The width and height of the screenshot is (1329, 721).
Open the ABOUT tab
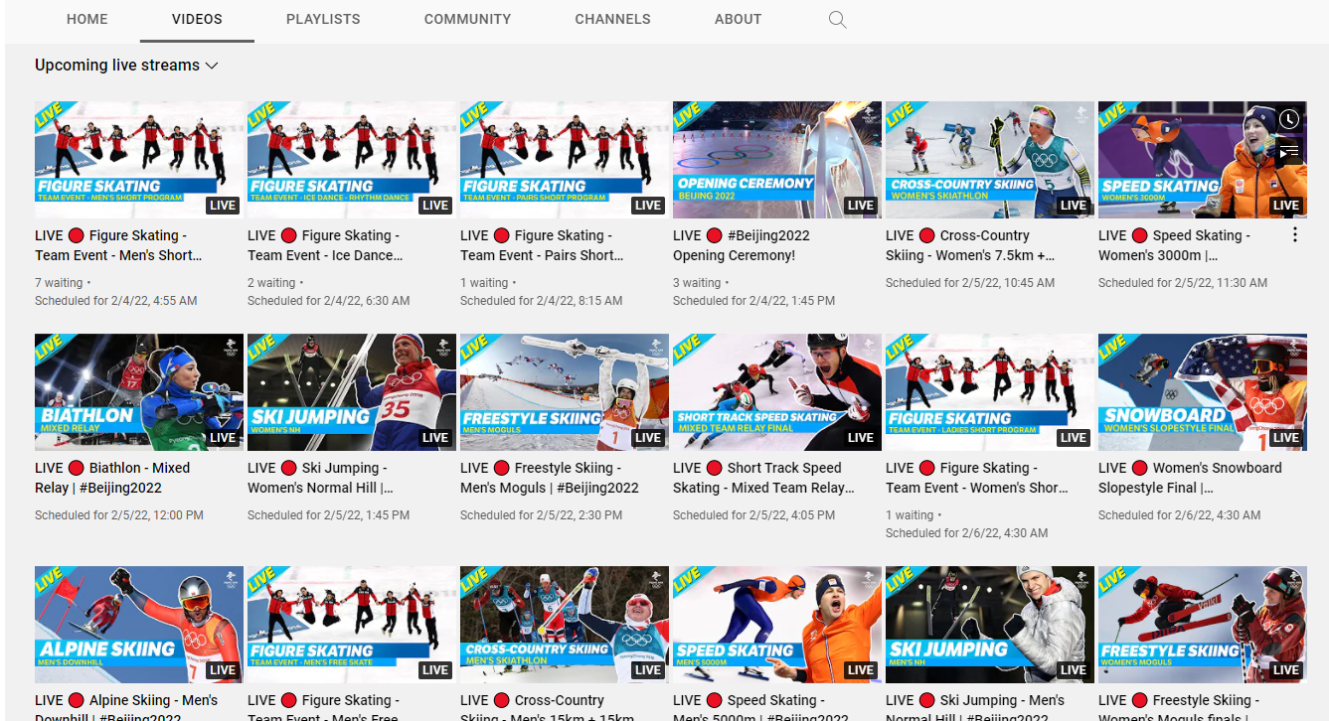point(738,19)
